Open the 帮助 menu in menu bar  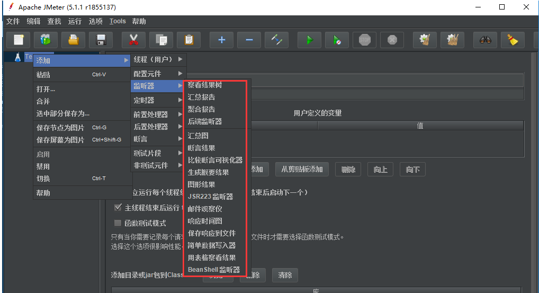(139, 21)
